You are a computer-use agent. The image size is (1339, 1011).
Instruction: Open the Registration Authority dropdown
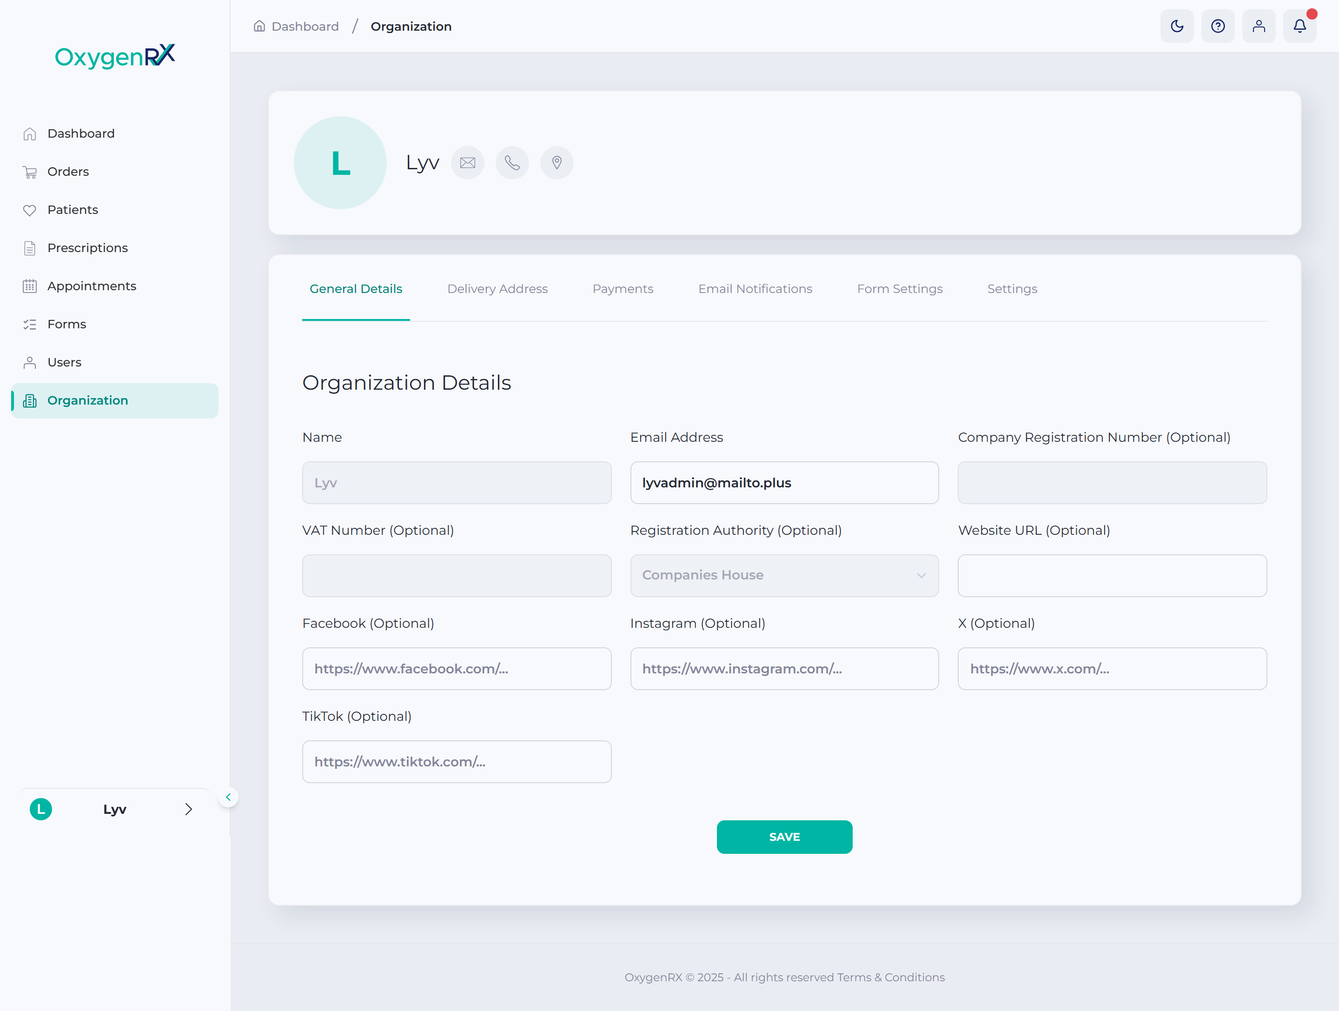coord(784,576)
